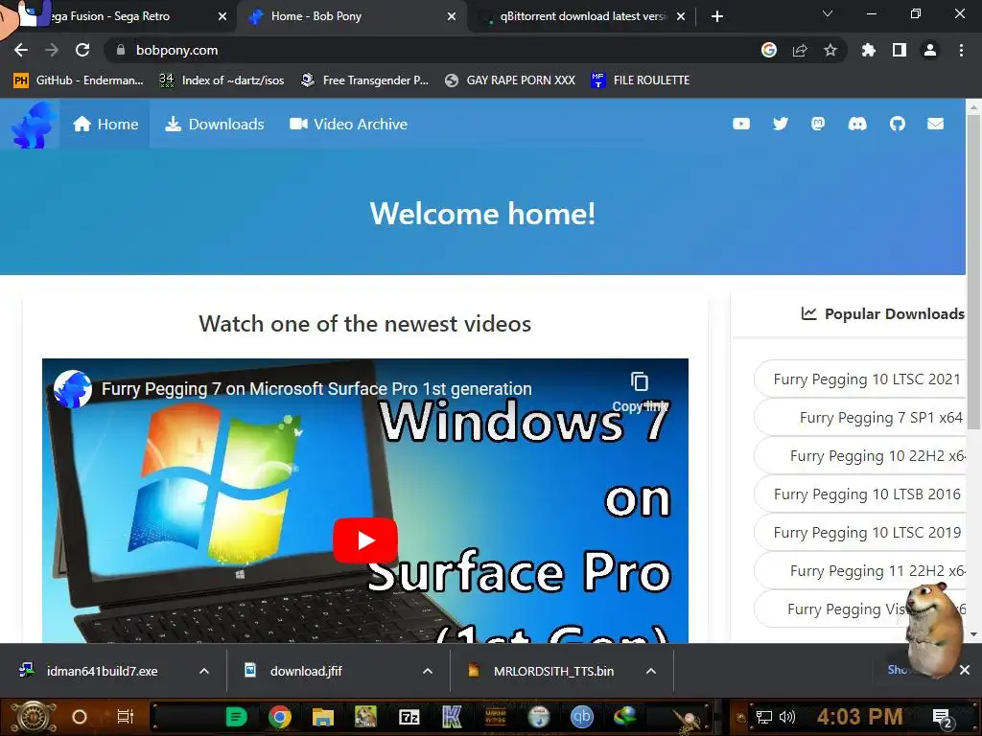The image size is (982, 736).
Task: Open downloaded file MRLORDSITH_TTS.bin
Action: (553, 671)
